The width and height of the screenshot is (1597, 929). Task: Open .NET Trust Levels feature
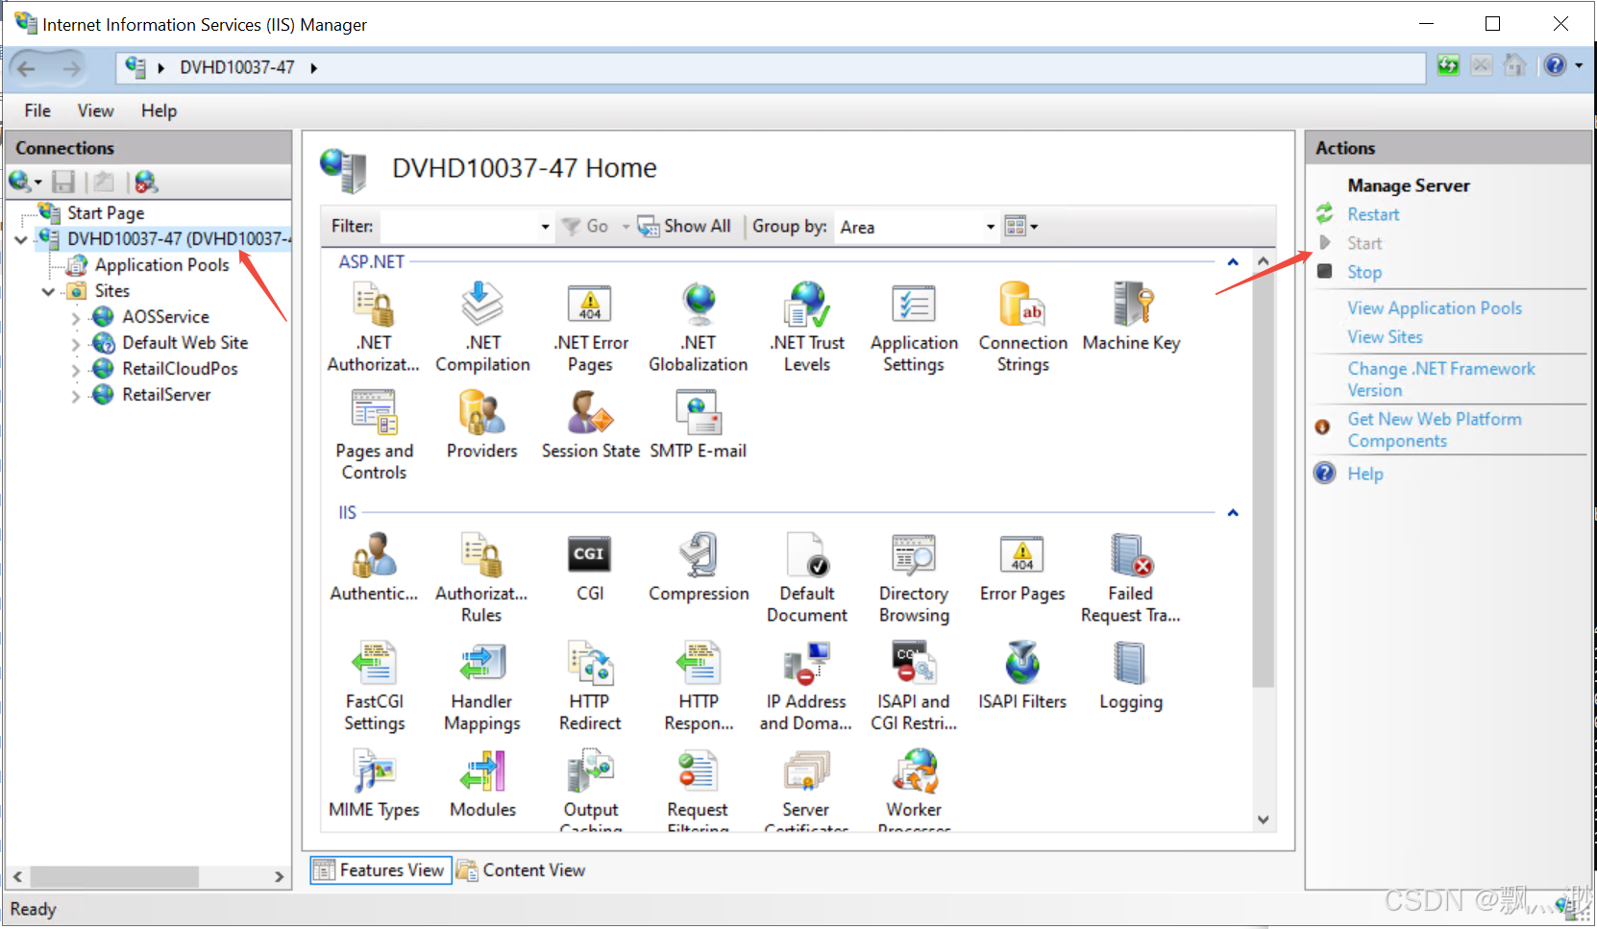tap(807, 328)
